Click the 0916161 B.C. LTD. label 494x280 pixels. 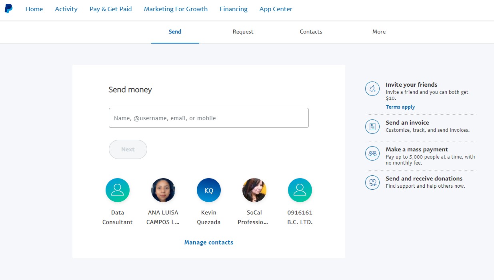pos(300,217)
